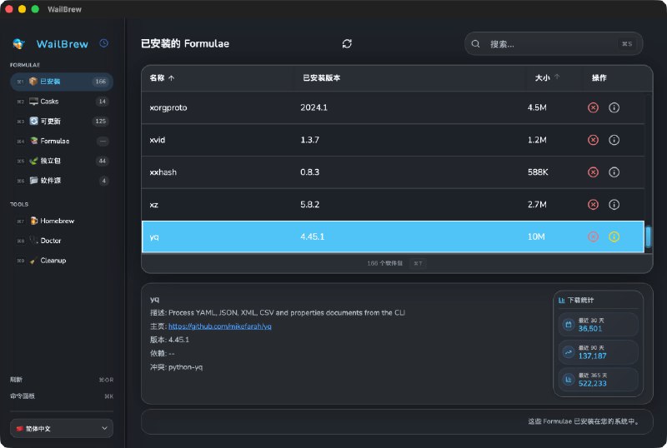667x448 pixels.
Task: Uninstall xvid with its red X icon
Action: [x=593, y=140]
